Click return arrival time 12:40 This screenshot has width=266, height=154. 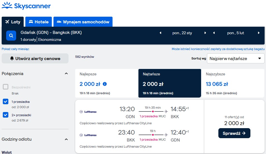(178, 132)
